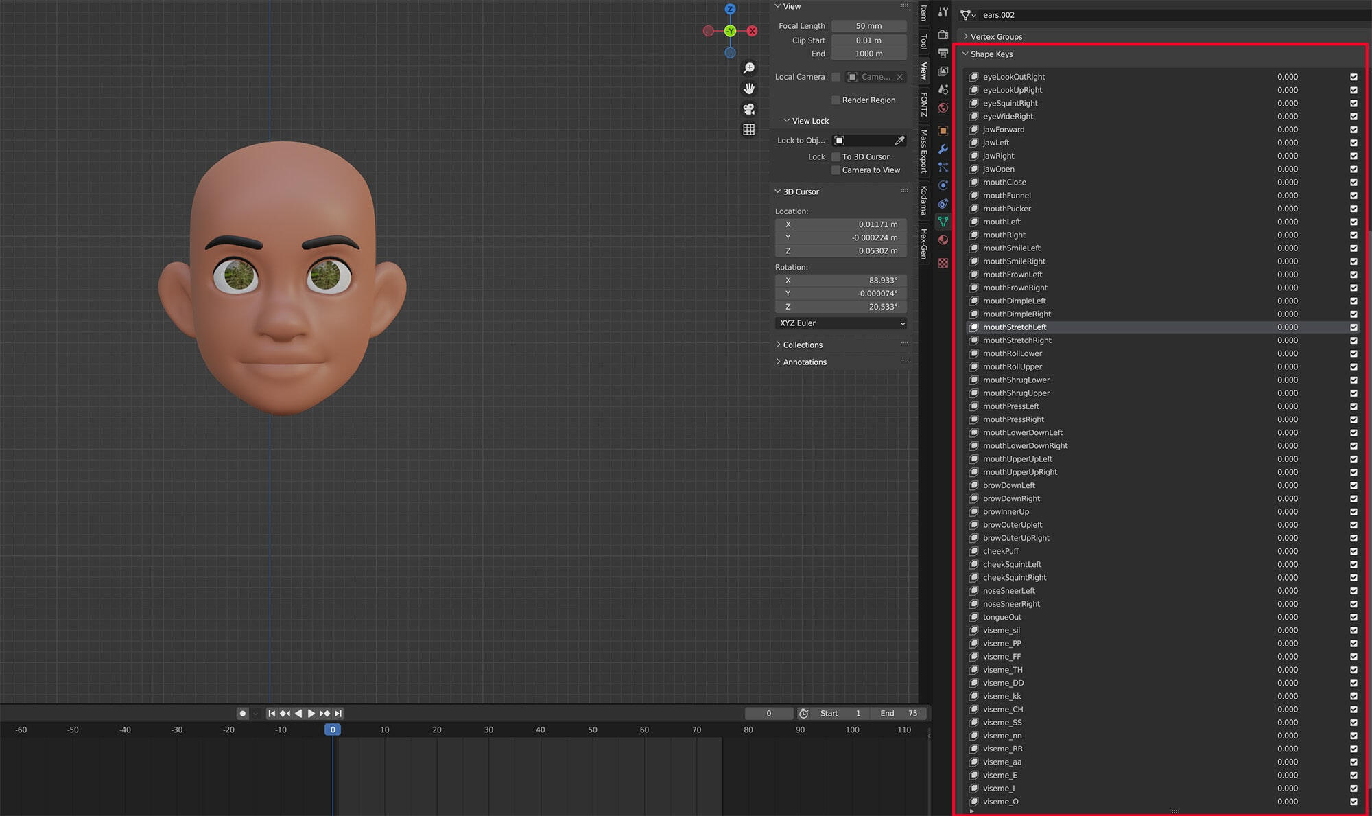
Task: Open the Kodama sidebar tab
Action: (x=924, y=199)
